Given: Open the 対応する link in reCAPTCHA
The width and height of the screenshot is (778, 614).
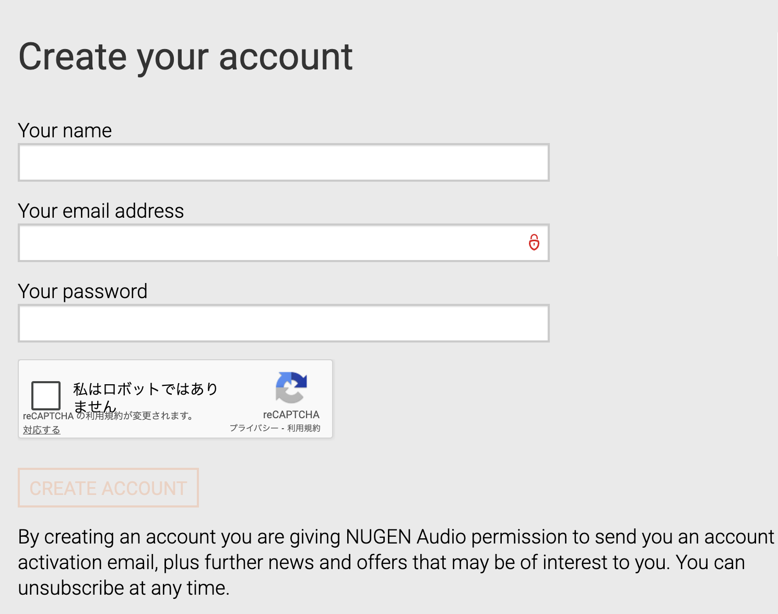Looking at the screenshot, I should point(42,430).
